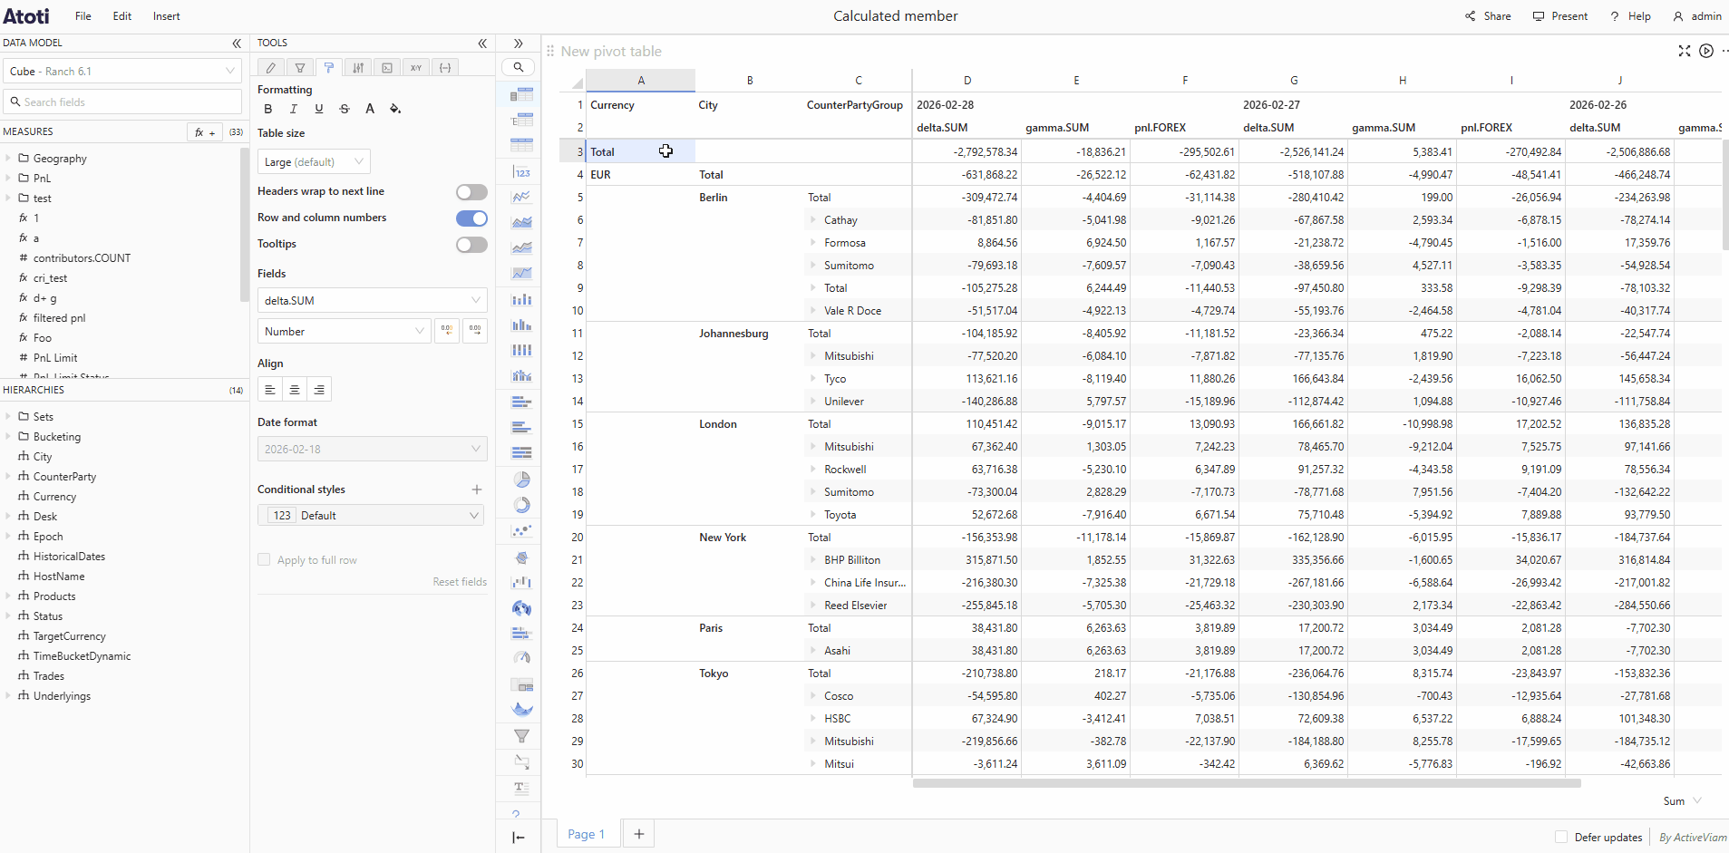Click the Search fields input box
This screenshot has width=1729, height=853.
(122, 102)
